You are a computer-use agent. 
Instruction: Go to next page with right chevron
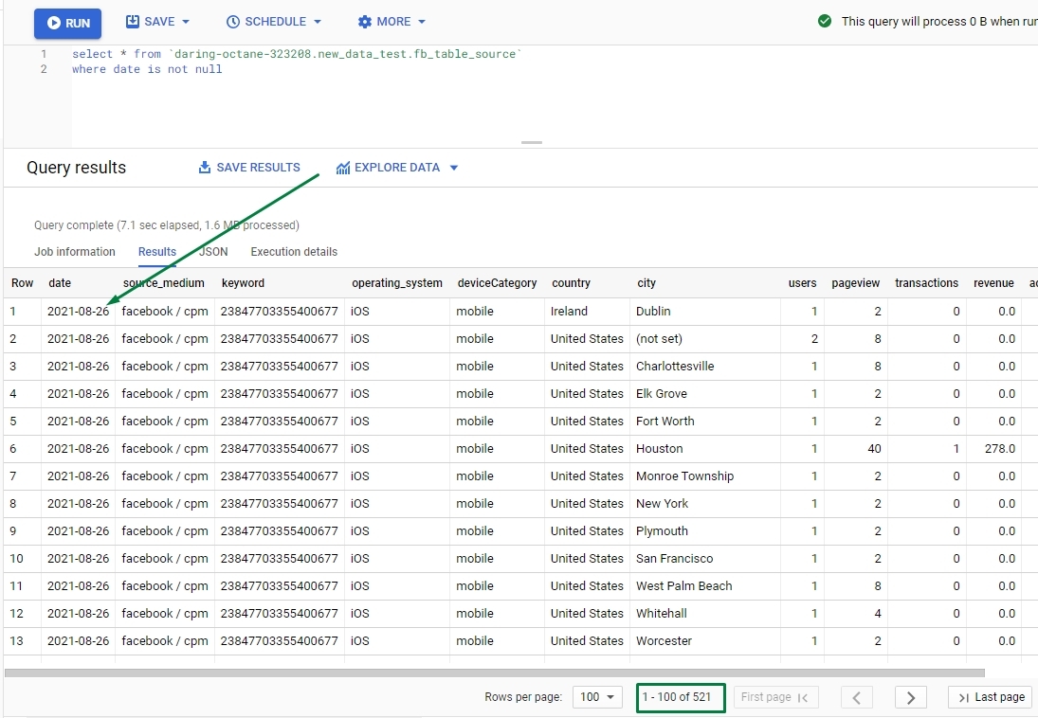point(910,697)
